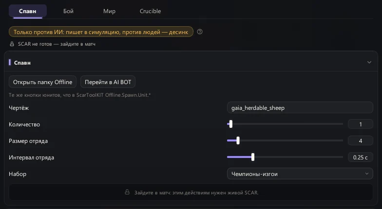Open the Бой tab
This screenshot has height=209, width=382.
[68, 11]
